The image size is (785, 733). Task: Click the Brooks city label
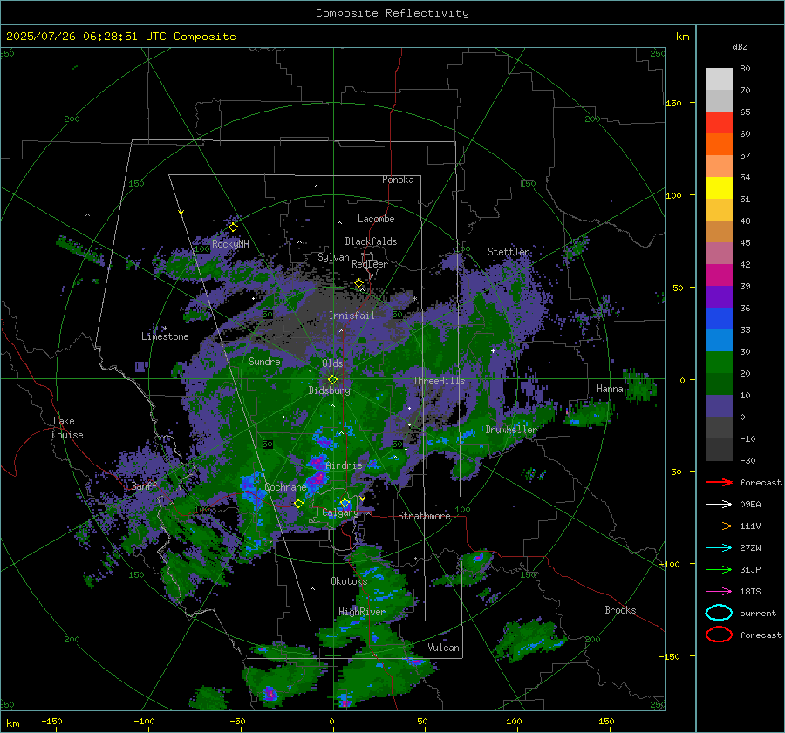point(620,610)
